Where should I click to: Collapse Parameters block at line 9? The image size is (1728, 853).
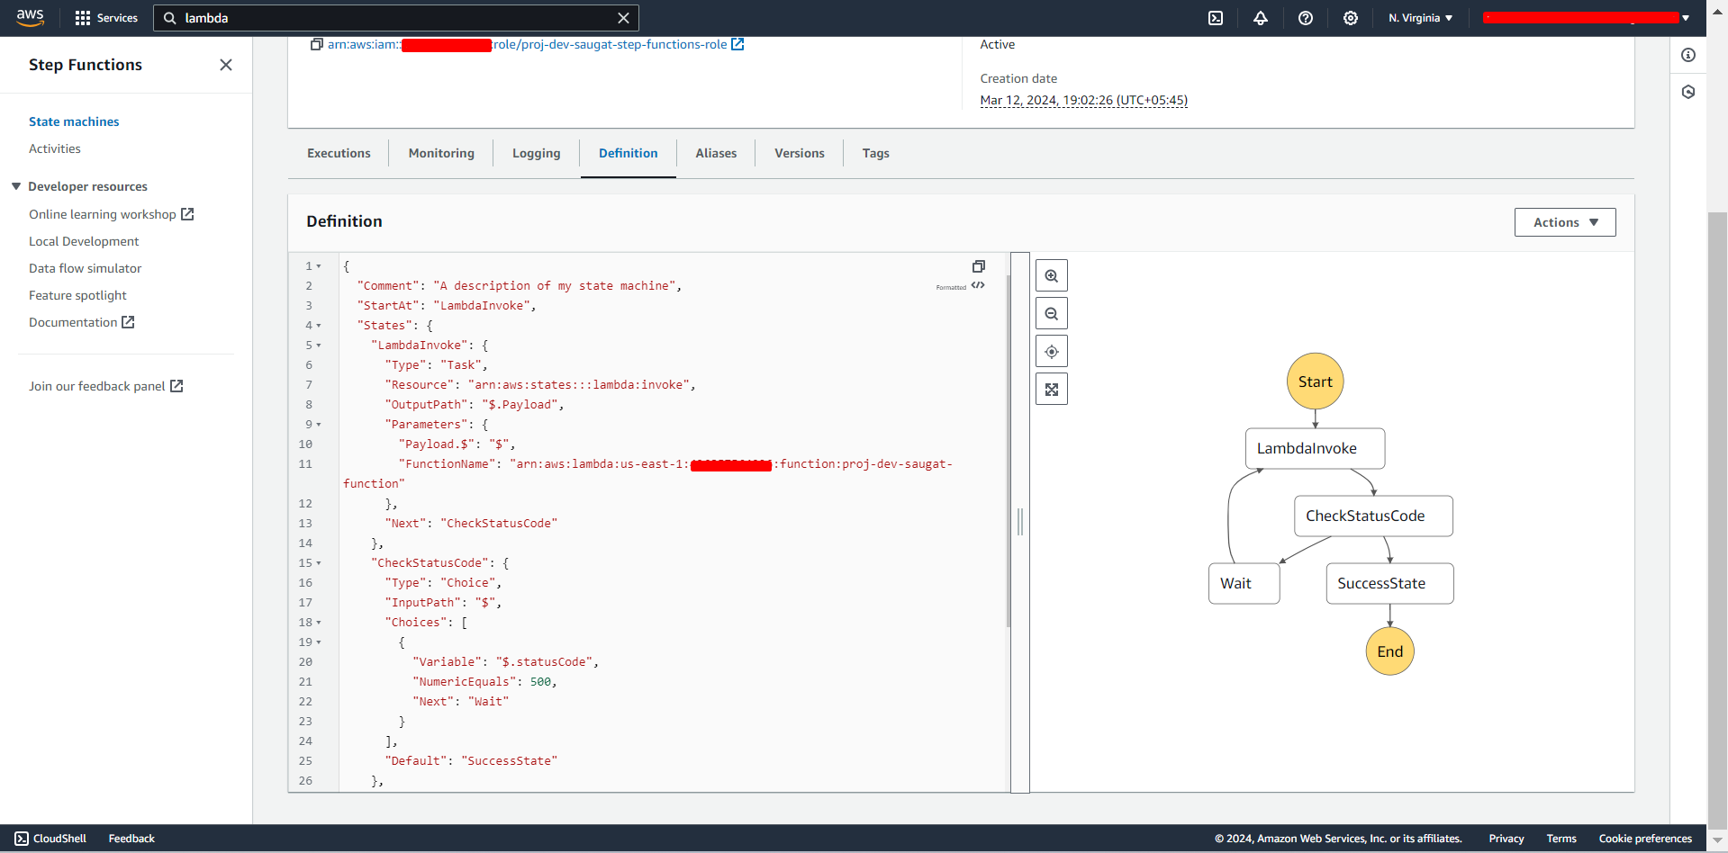click(x=319, y=425)
